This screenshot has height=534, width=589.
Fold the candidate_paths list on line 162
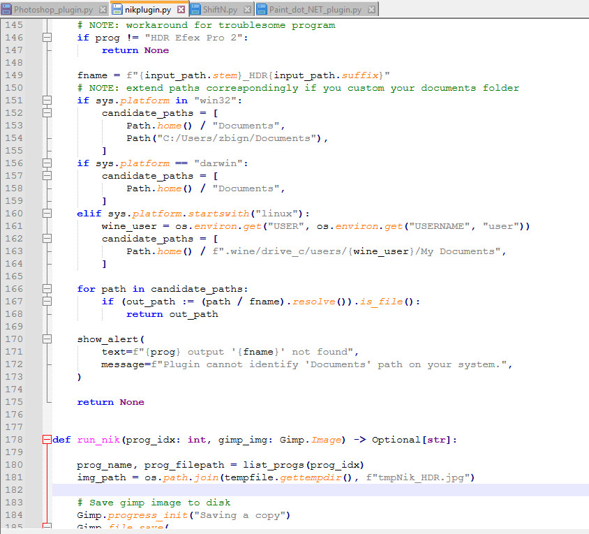coord(47,239)
